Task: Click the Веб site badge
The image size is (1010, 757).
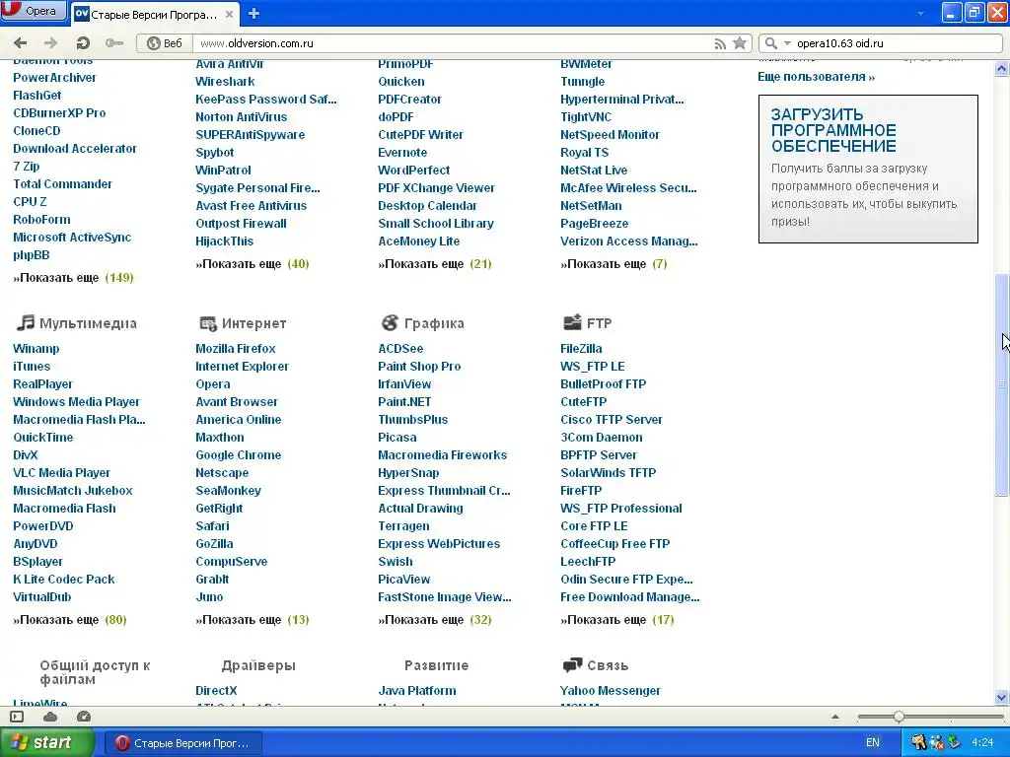Action: [x=165, y=43]
